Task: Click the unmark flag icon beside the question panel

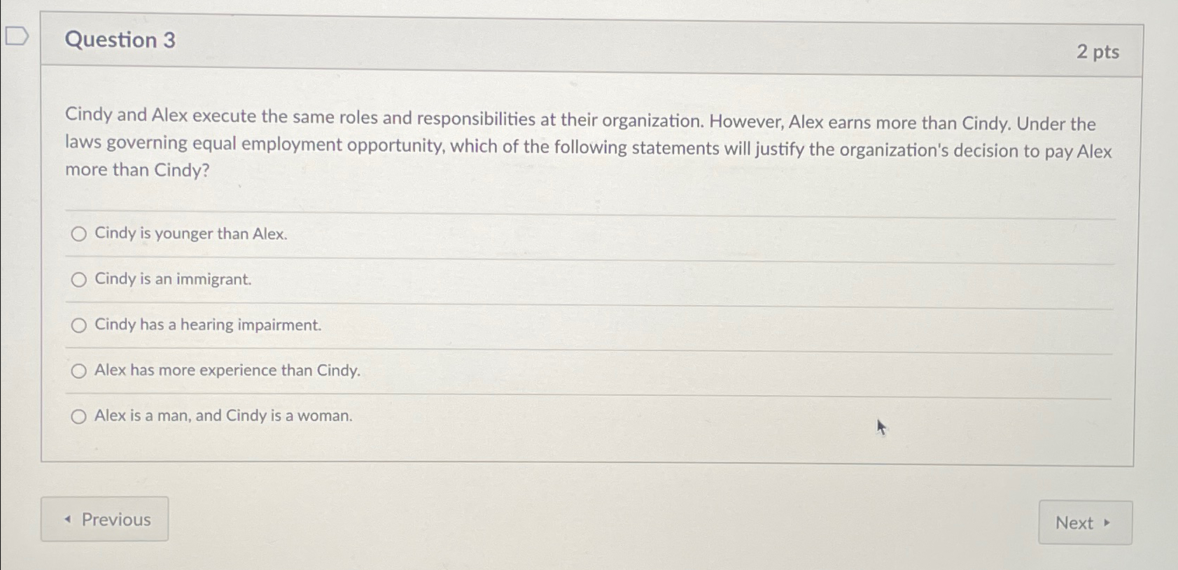Action: 16,36
